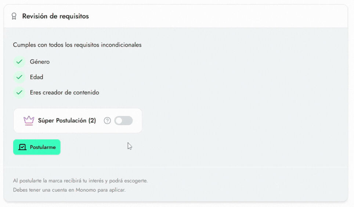Click the Eres creador de contenido text
The width and height of the screenshot is (354, 207).
(65, 92)
